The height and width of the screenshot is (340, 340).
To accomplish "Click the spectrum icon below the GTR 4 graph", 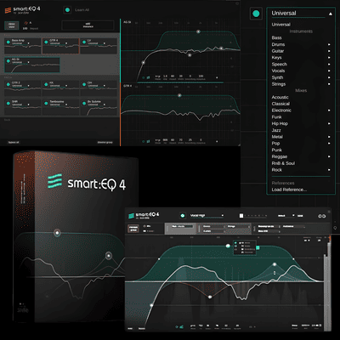I will click(x=148, y=141).
